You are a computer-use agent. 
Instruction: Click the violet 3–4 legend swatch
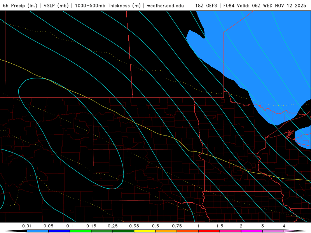[273, 231]
